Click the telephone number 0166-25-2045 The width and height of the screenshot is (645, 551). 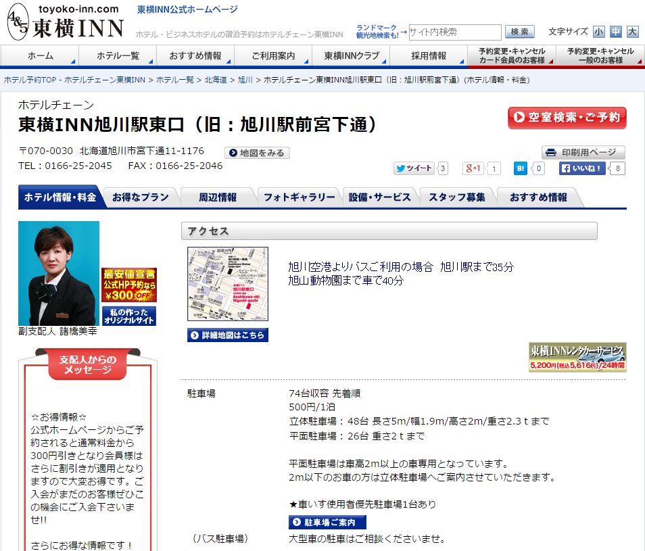78,166
